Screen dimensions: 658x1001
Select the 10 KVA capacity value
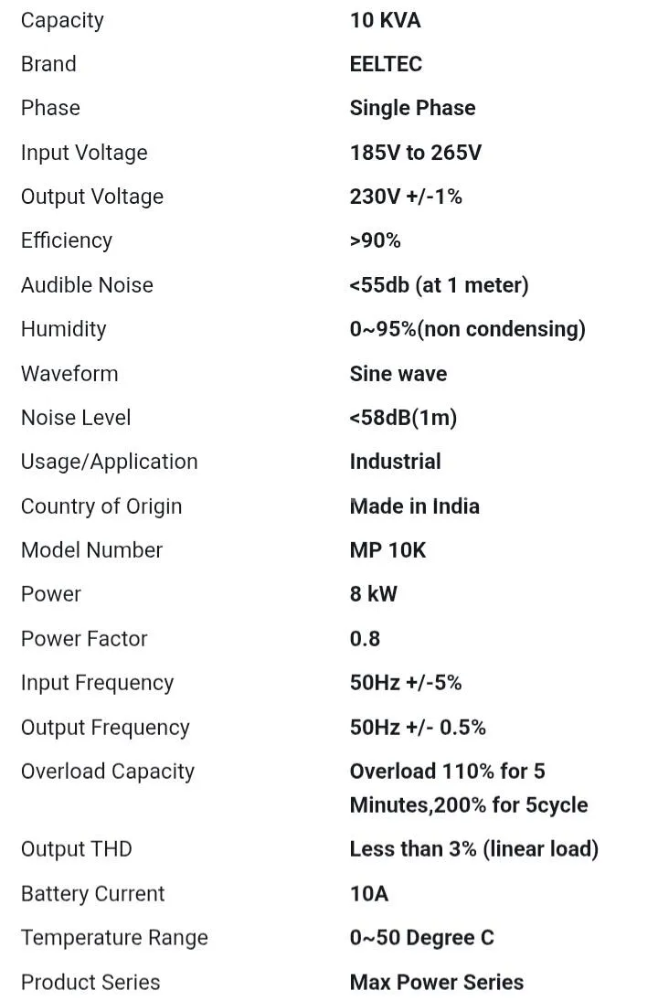click(385, 20)
